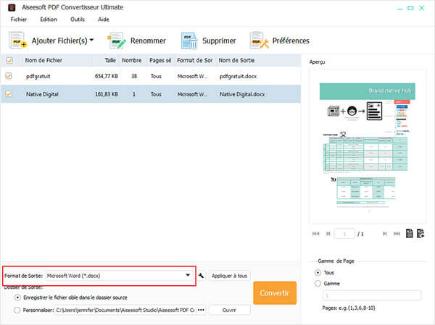Screen dimensions: 435x325
Task: Click the Supprimer PDF icon
Action: [x=190, y=41]
